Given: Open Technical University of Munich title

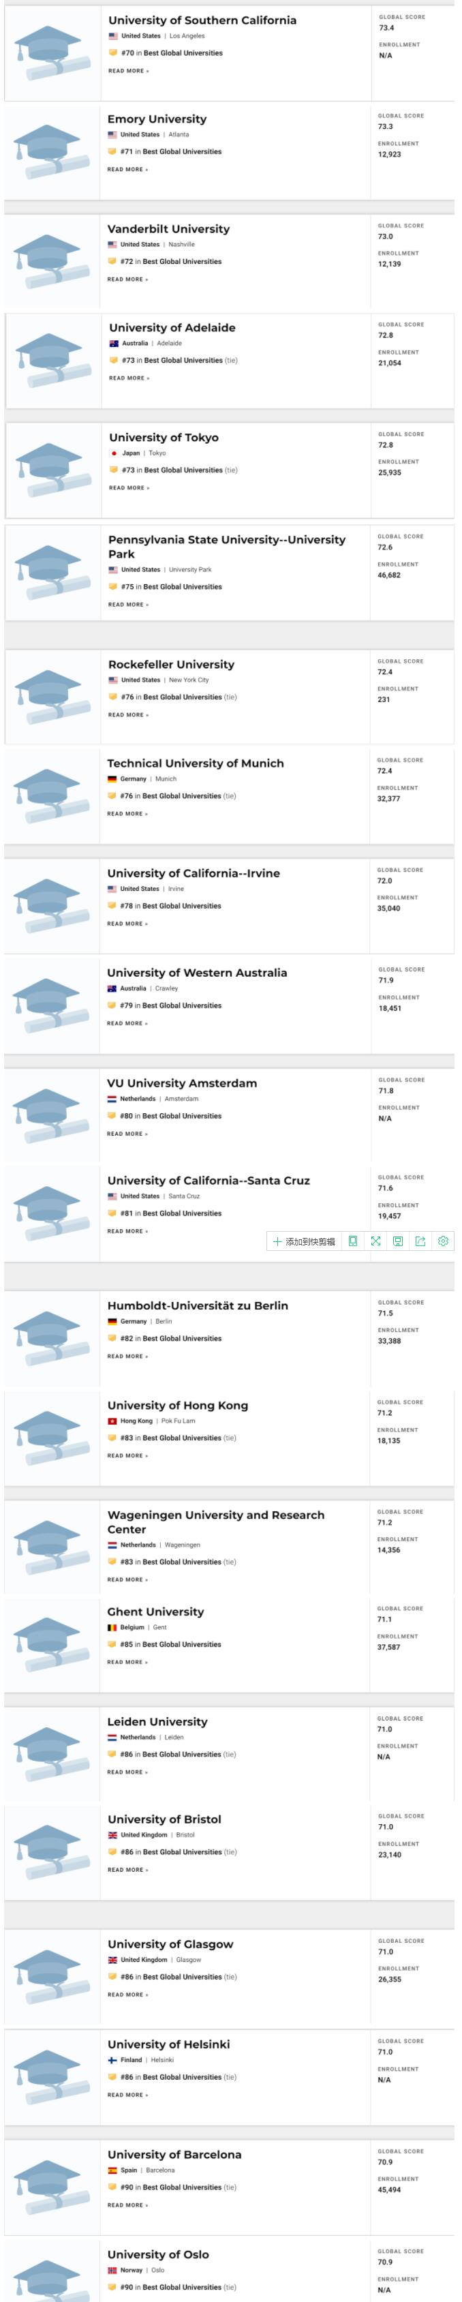Looking at the screenshot, I should (x=196, y=763).
